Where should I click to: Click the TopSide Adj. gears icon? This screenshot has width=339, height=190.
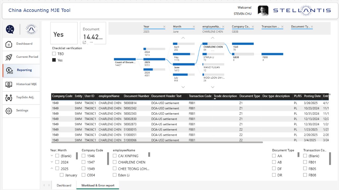9,98
